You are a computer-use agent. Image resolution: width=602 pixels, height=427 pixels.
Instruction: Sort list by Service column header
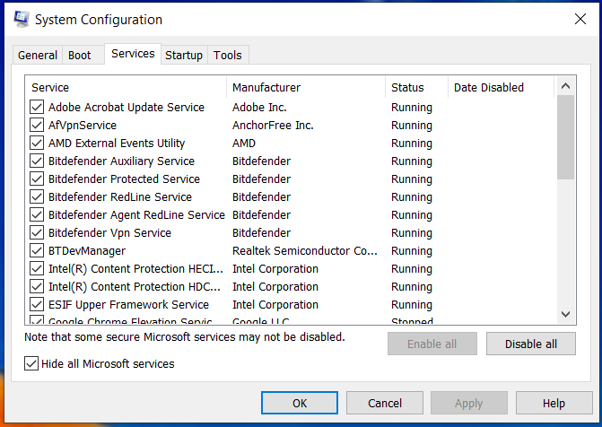pyautogui.click(x=126, y=87)
